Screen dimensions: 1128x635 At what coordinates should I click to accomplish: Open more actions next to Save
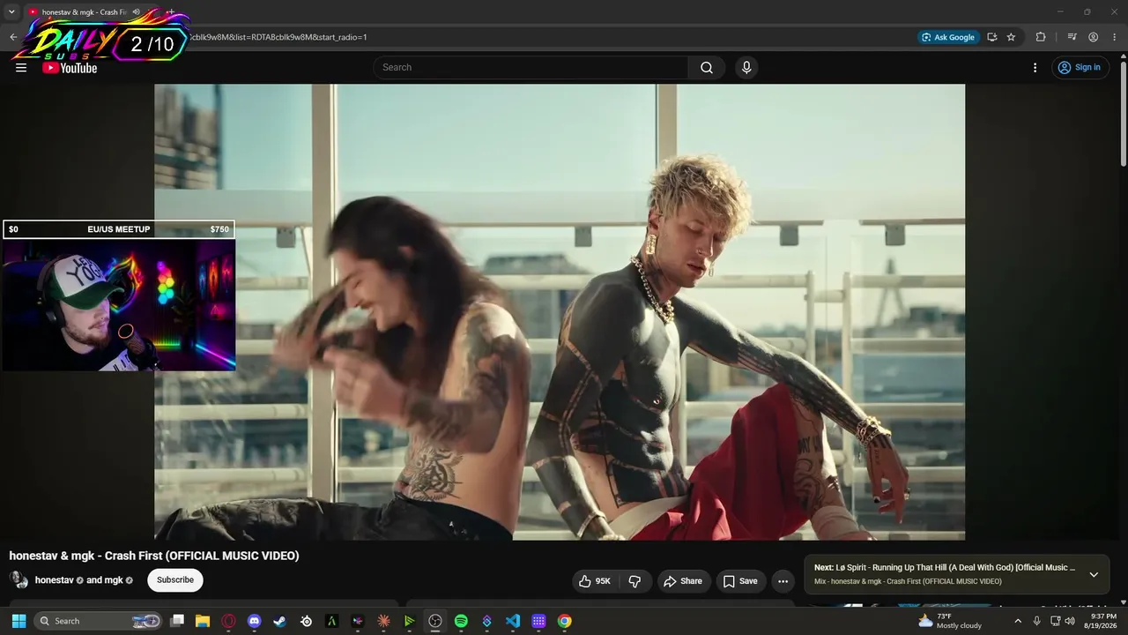click(783, 581)
